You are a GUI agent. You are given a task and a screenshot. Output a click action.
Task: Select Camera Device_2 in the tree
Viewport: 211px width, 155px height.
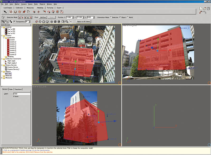13,69
